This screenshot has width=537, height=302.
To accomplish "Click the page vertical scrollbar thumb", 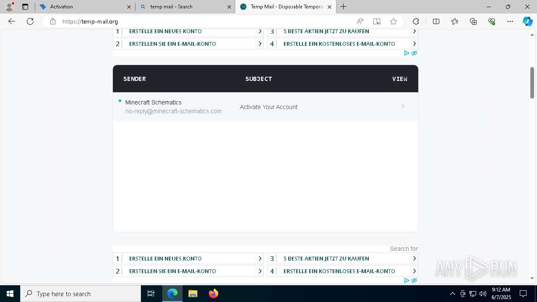I will click(x=532, y=83).
